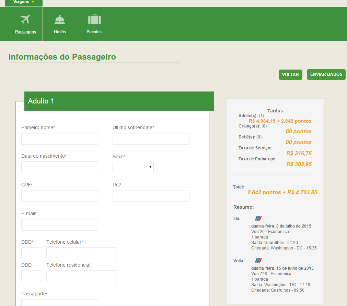This screenshot has height=306, width=347.
Task: Click the hotel bell icon
Action: 60,20
